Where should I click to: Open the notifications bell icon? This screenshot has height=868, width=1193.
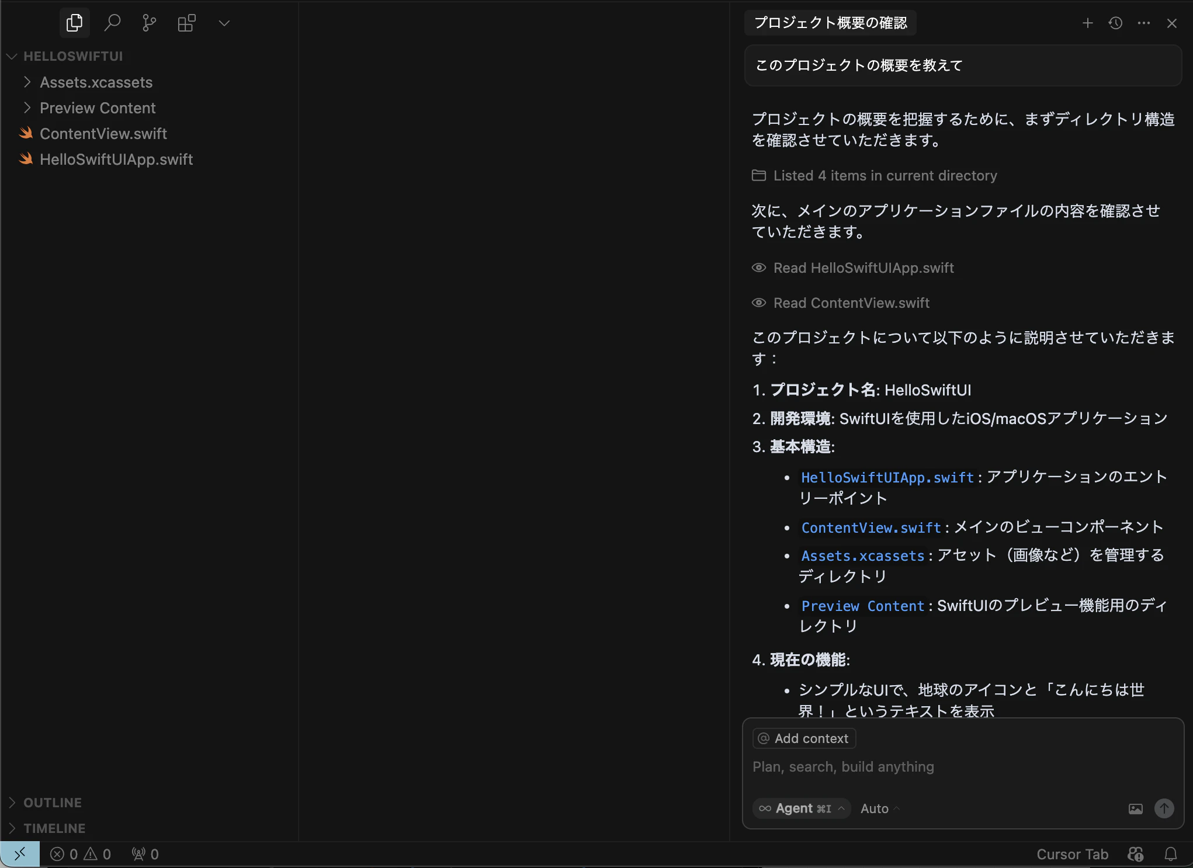click(1171, 854)
